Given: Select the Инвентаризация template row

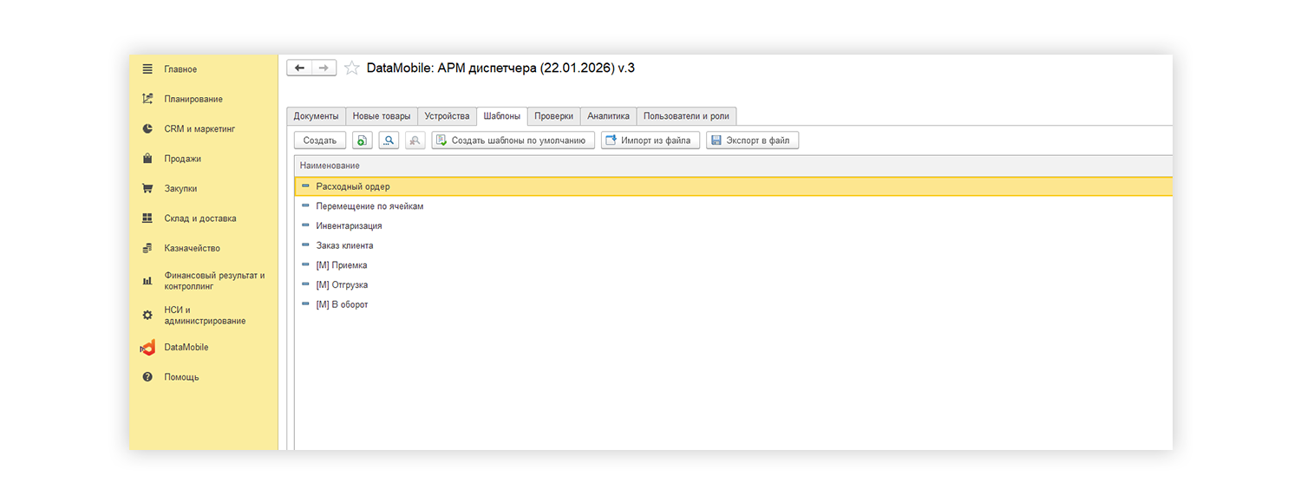Looking at the screenshot, I should 349,226.
